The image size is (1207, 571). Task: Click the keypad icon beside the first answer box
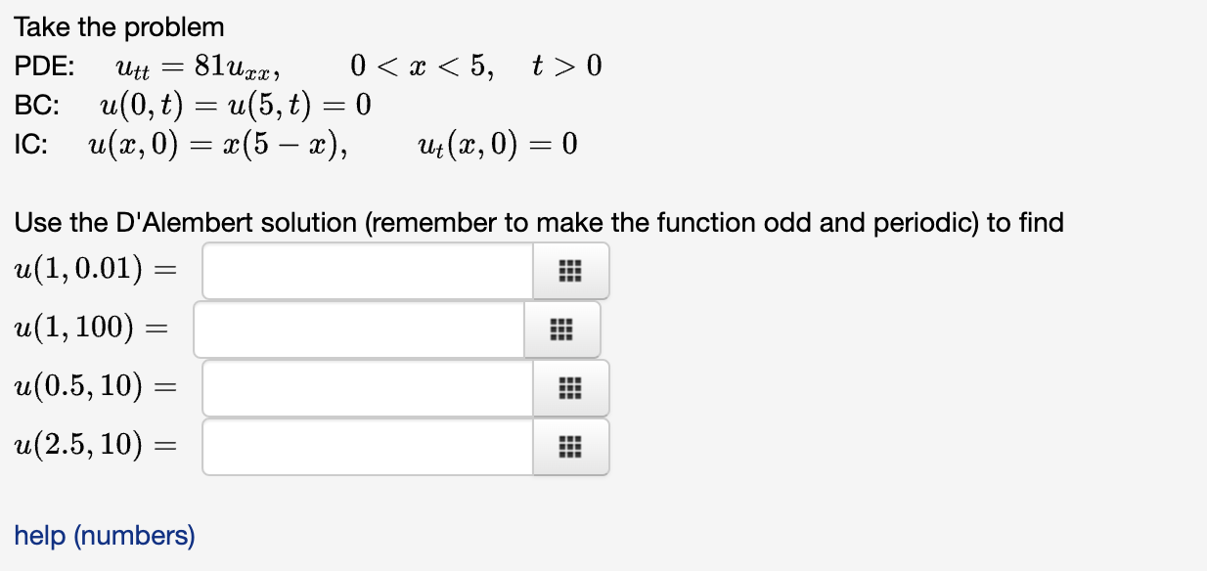point(570,271)
